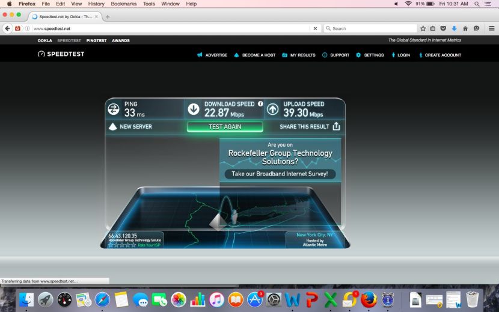Screen dimensions: 499x312
Task: Open the Firefox bookmarks list icon
Action: point(433,28)
